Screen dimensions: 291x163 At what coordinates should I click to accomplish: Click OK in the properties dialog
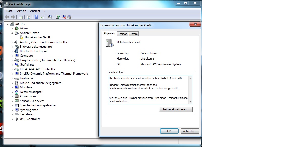pyautogui.click(x=169, y=131)
